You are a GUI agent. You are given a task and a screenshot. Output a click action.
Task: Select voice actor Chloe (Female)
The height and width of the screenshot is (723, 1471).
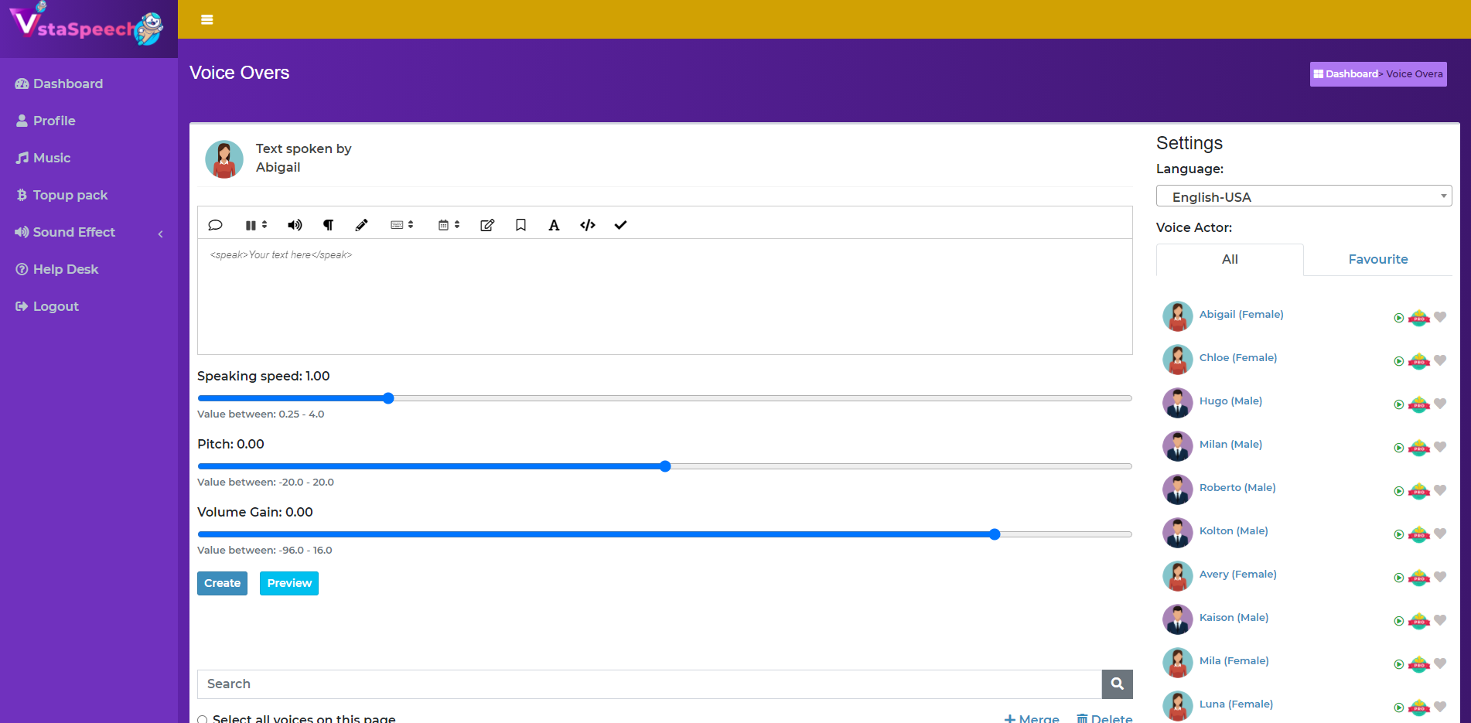point(1238,358)
